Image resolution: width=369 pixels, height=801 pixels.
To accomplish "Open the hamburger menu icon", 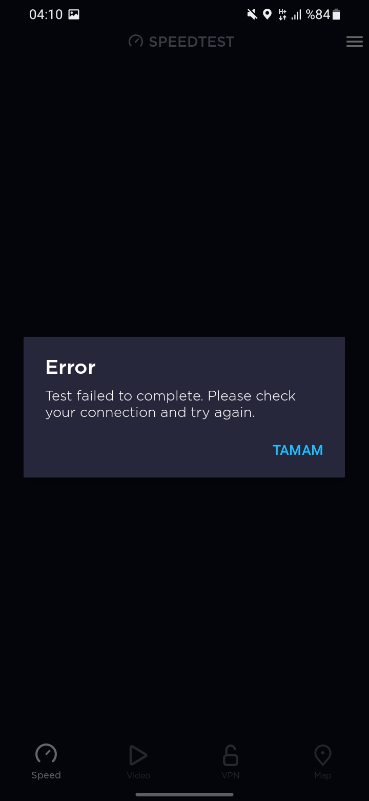I will pos(355,42).
